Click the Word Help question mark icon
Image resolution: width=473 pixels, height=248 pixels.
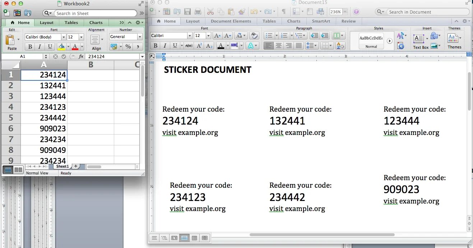(356, 12)
